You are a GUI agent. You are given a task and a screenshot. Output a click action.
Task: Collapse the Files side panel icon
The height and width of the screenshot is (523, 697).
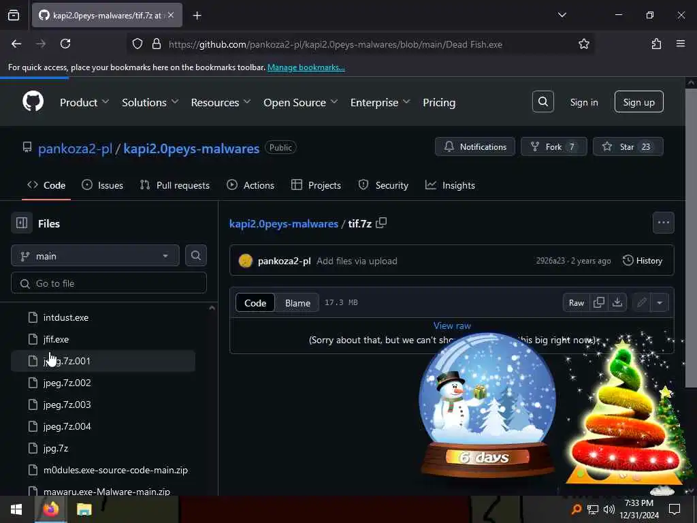[22, 223]
